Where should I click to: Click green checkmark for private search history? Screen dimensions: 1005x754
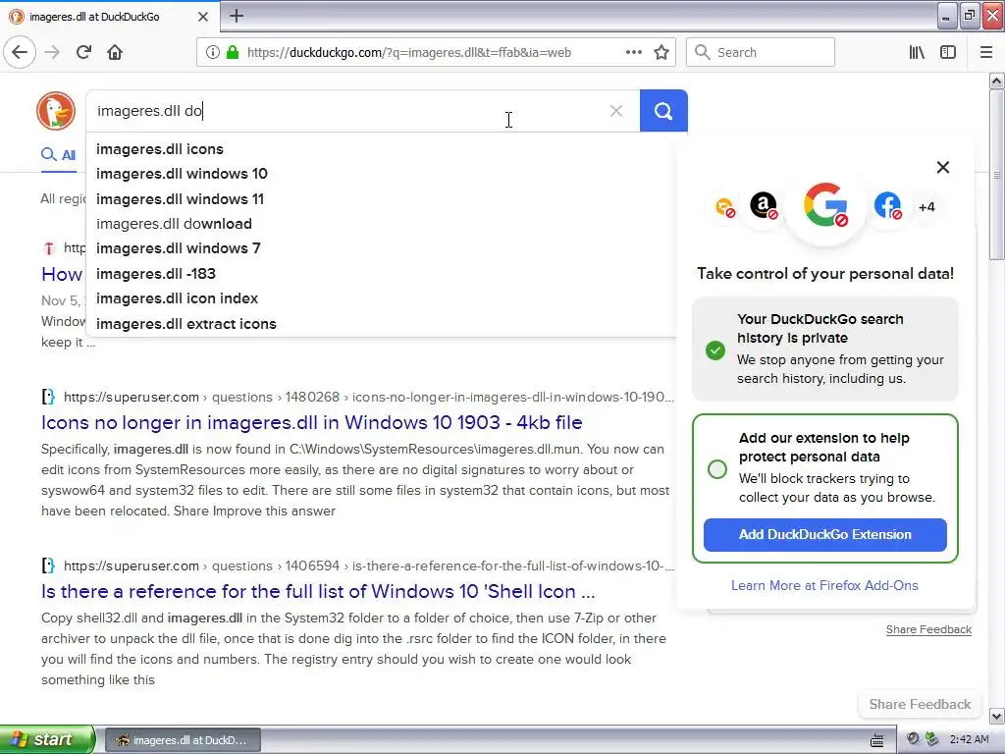(x=715, y=350)
